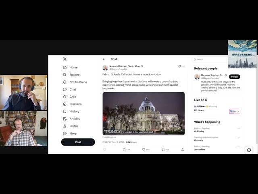The image size is (258, 194).
Task: Open Mayor of London, Sadiq Khan name
Action: coord(125,66)
